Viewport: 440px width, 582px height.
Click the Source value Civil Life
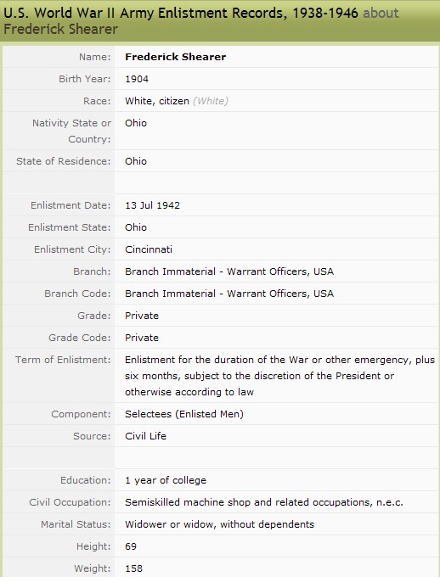pyautogui.click(x=146, y=436)
